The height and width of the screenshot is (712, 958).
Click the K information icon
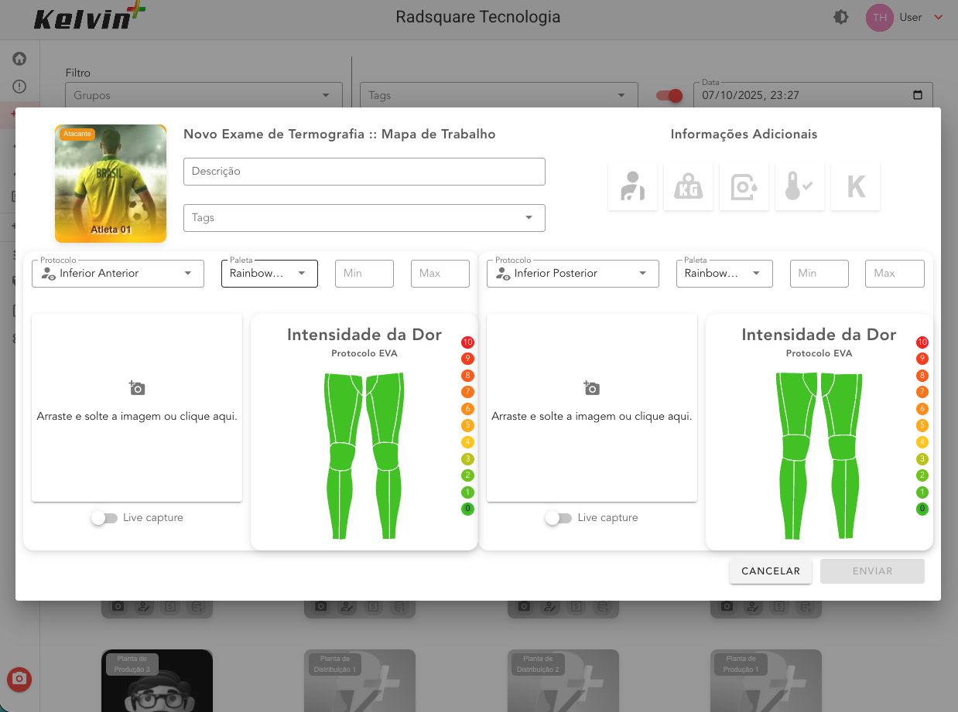coord(855,186)
